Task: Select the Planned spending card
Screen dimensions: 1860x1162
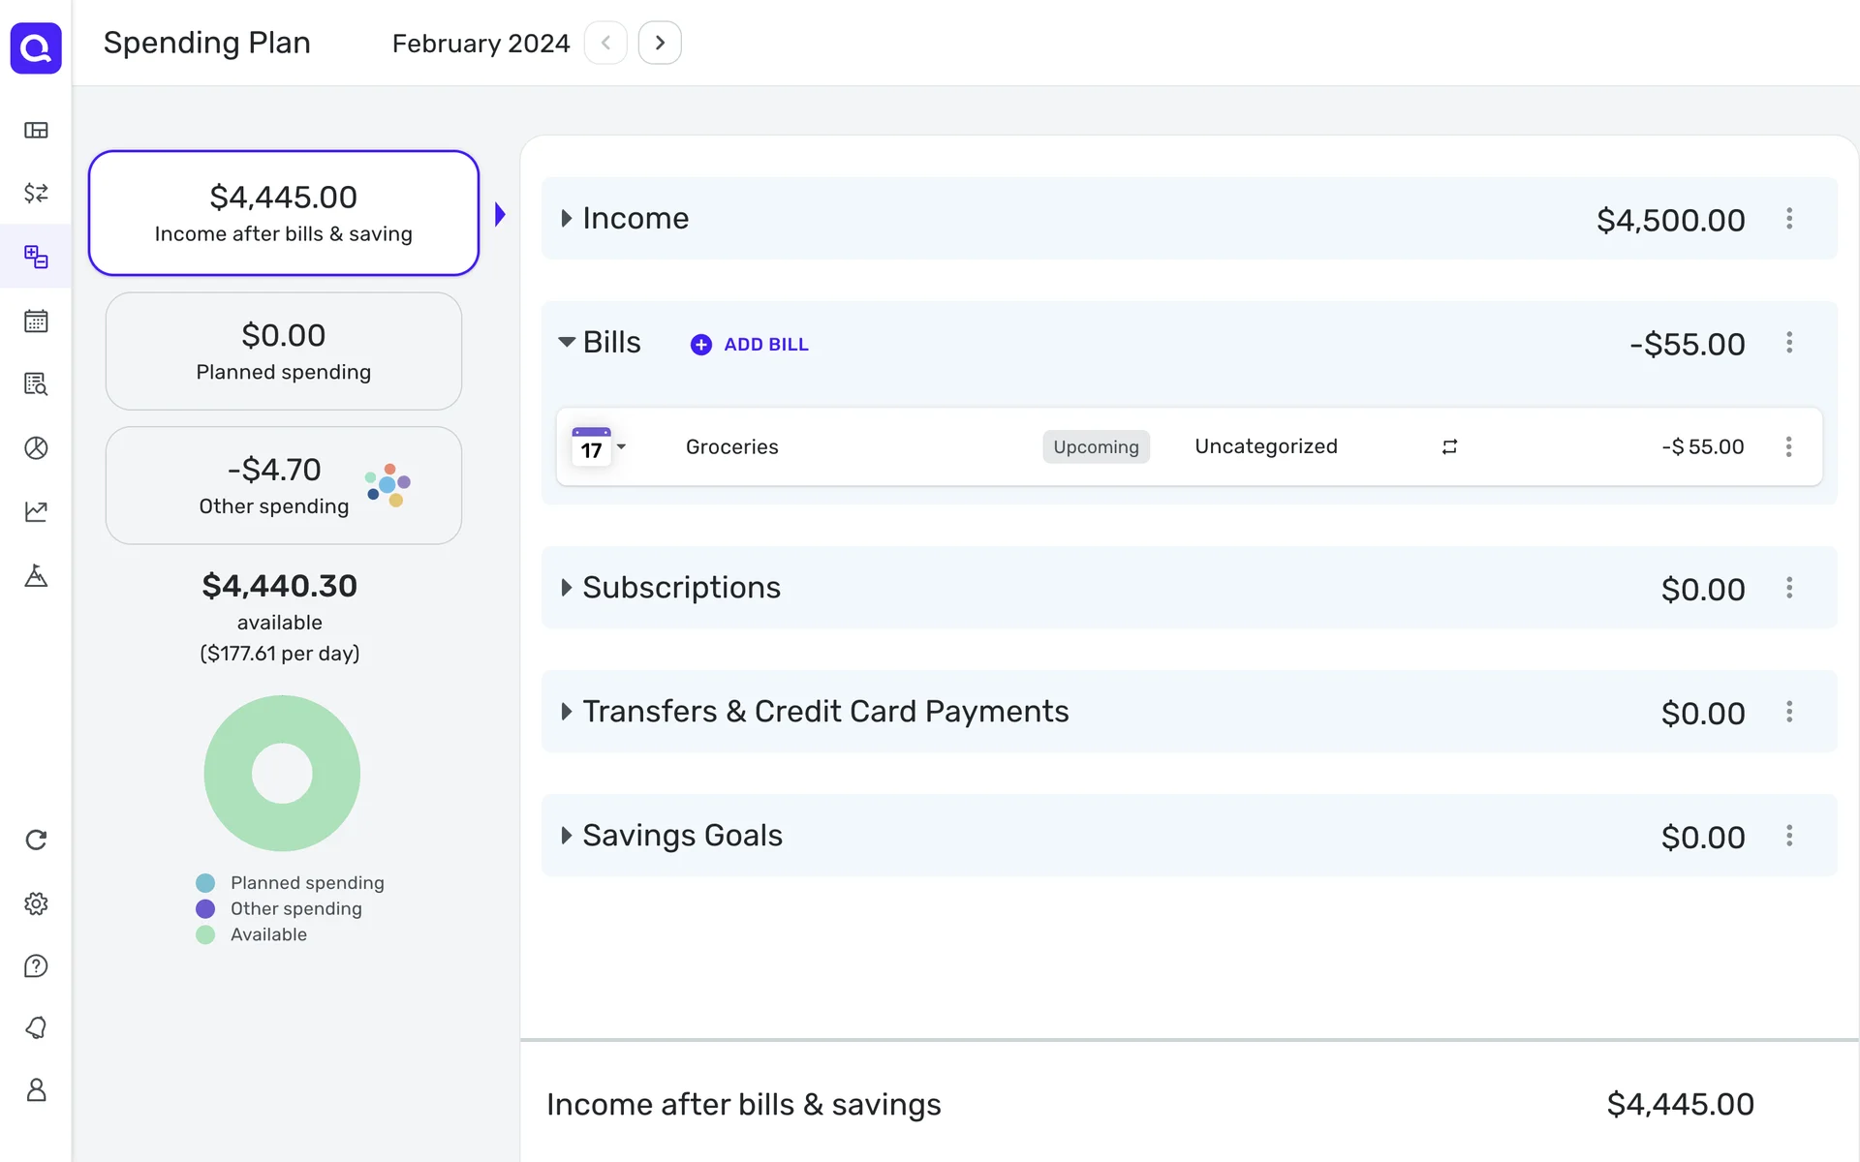Action: [x=283, y=352]
